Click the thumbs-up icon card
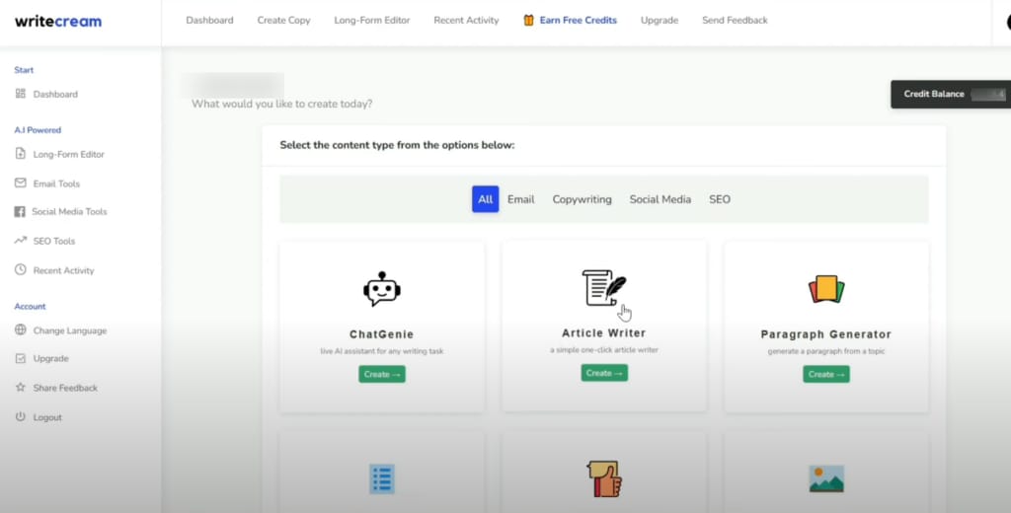This screenshot has height=513, width=1011. coord(604,478)
